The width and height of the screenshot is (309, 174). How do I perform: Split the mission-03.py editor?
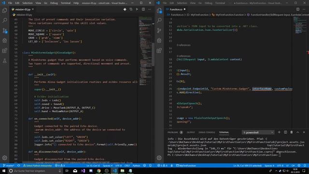click(x=143, y=9)
